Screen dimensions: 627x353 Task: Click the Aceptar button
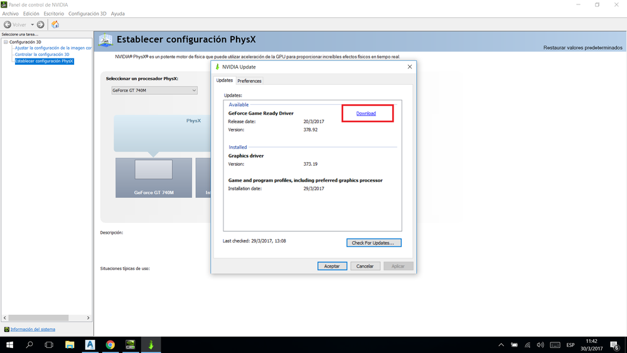tap(332, 266)
